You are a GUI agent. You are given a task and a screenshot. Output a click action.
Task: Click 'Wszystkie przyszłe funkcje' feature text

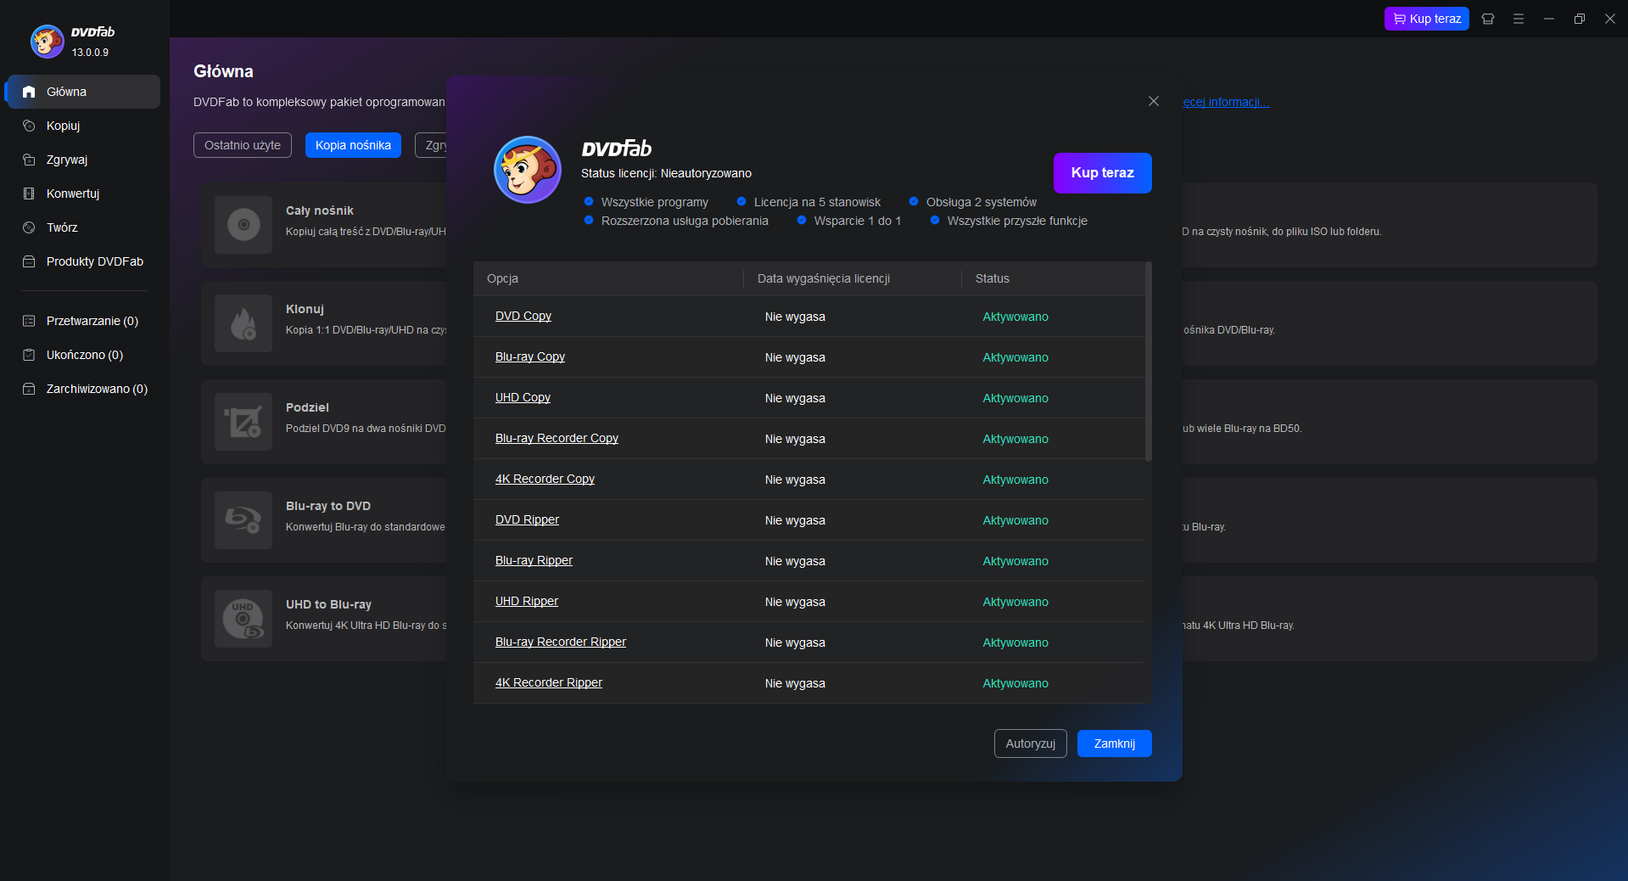pyautogui.click(x=1017, y=221)
